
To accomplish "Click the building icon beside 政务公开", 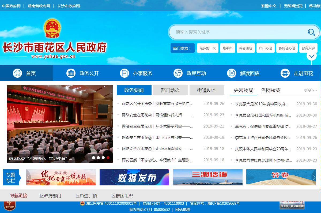I will [x=71, y=73].
